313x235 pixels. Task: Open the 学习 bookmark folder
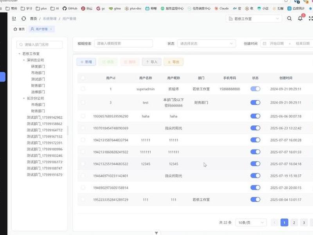click(26, 8)
